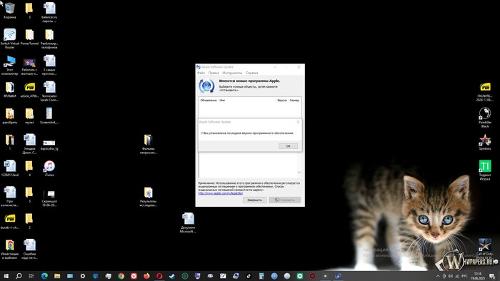Open the Файл menu
The width and height of the screenshot is (500, 281).
pyautogui.click(x=201, y=73)
